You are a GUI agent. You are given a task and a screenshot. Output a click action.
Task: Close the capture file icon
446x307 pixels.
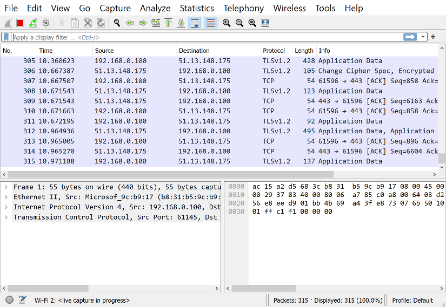tap(88, 23)
